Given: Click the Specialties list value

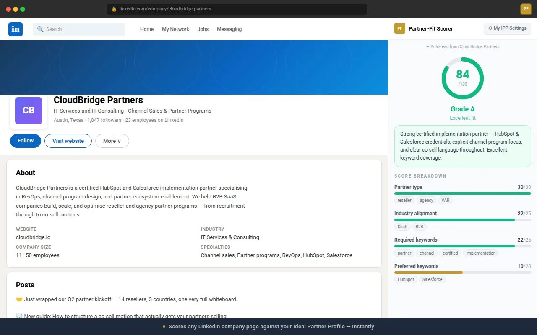Looking at the screenshot, I should (x=276, y=255).
